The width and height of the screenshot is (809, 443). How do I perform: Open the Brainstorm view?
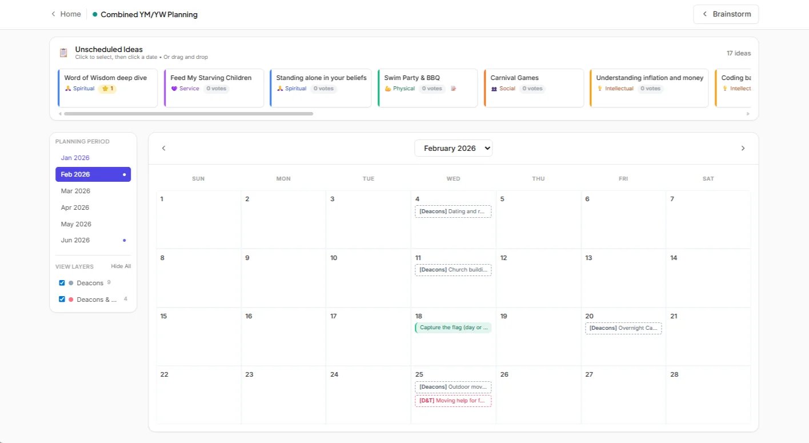coord(726,14)
